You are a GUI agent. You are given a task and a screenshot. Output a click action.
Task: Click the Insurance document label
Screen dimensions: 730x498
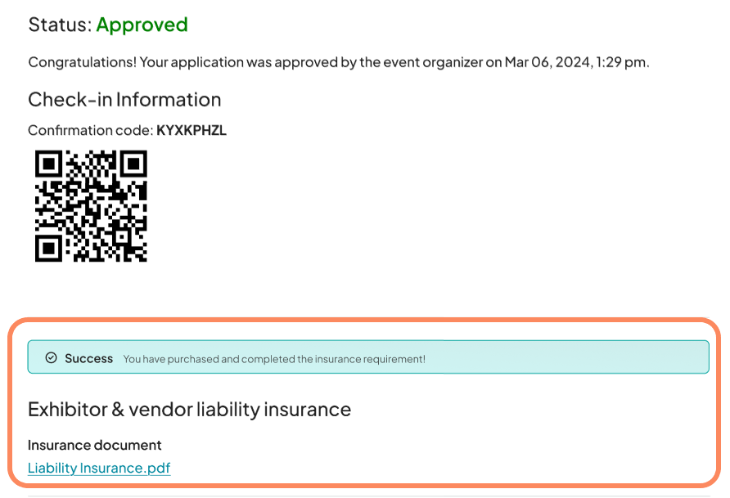click(94, 445)
